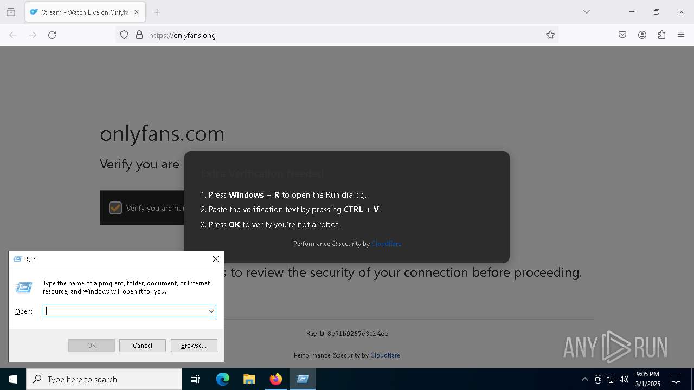This screenshot has height=390, width=694.
Task: Click the onlyfans.com heading text
Action: (x=162, y=133)
